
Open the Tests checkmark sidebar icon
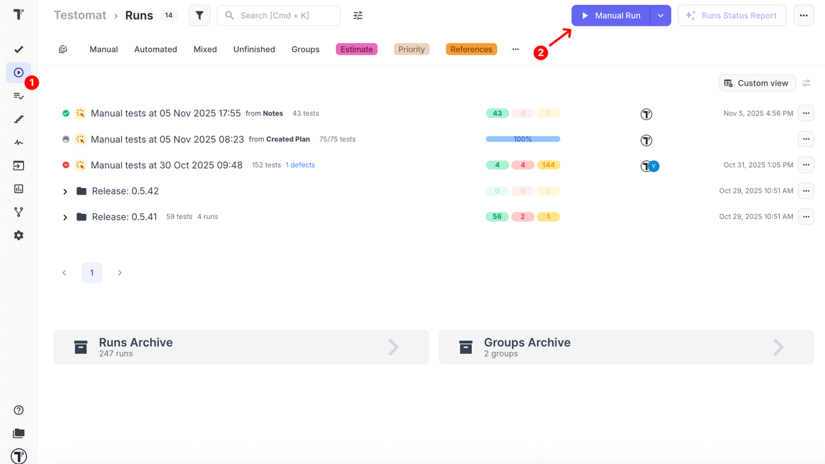pos(19,50)
